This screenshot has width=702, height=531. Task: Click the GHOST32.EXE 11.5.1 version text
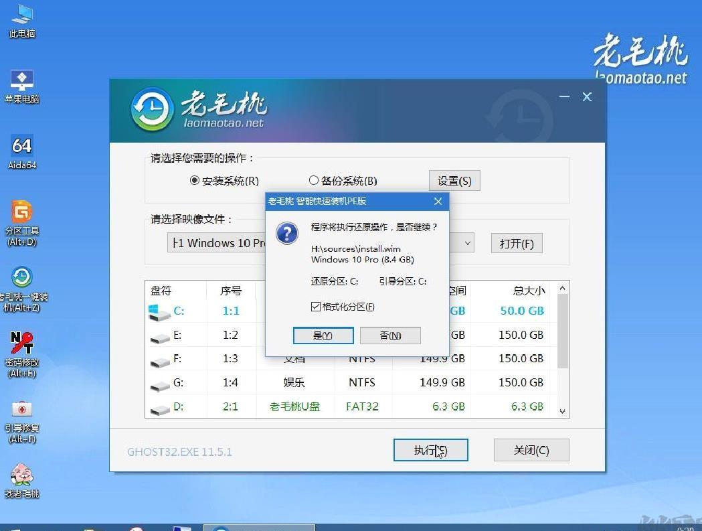[x=179, y=452]
